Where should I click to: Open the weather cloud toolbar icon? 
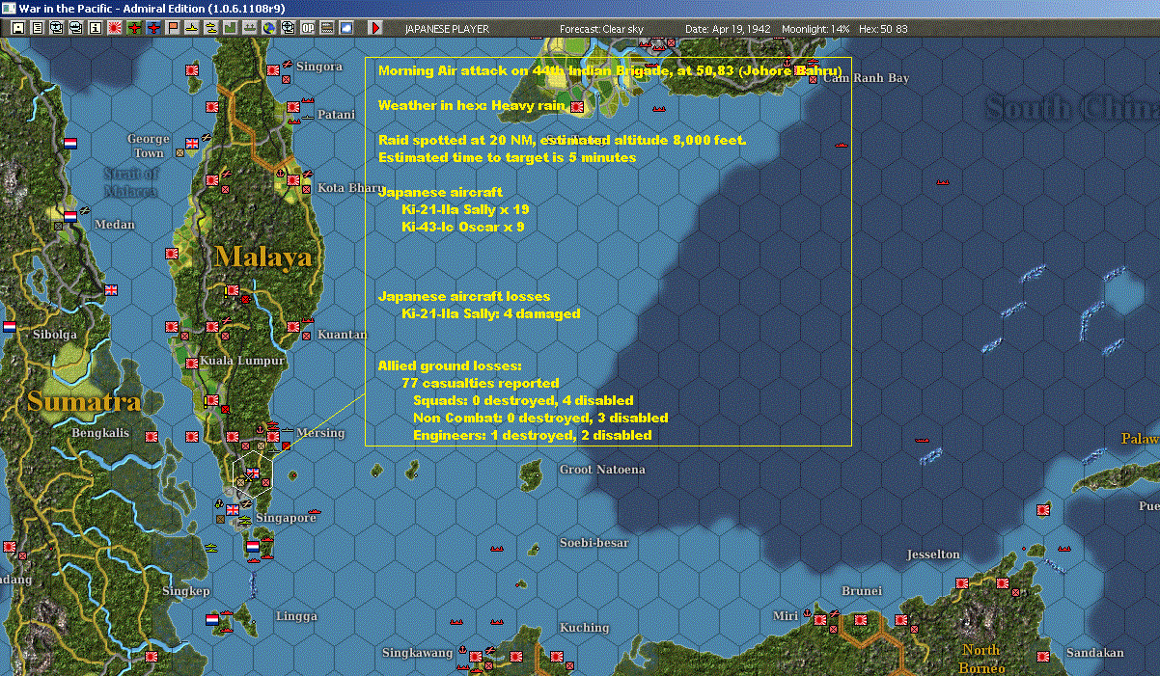(x=345, y=28)
